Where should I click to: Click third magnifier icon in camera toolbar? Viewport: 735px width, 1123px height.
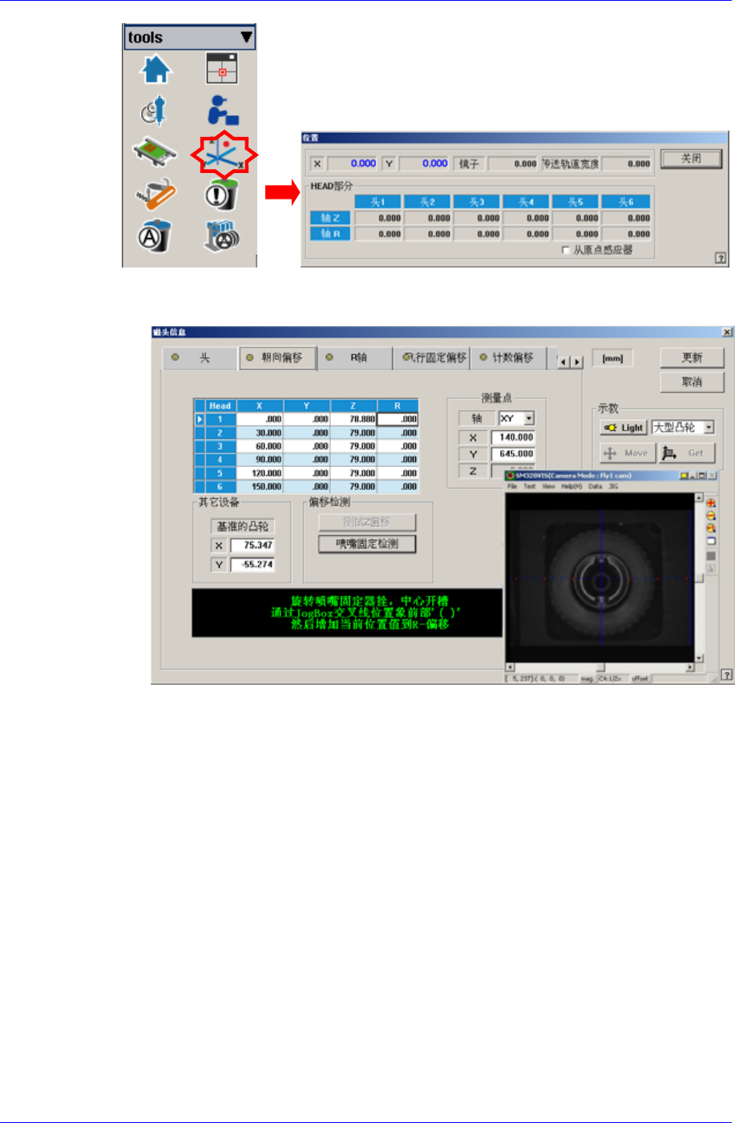click(711, 529)
